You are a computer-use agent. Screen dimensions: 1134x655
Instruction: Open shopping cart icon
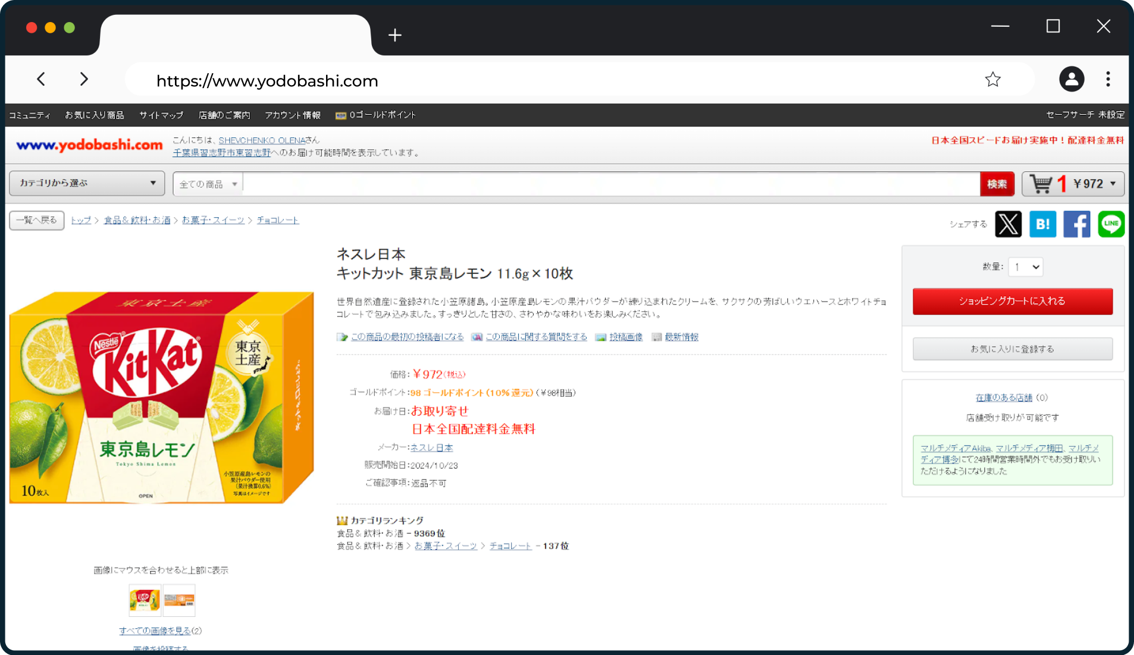pyautogui.click(x=1041, y=184)
